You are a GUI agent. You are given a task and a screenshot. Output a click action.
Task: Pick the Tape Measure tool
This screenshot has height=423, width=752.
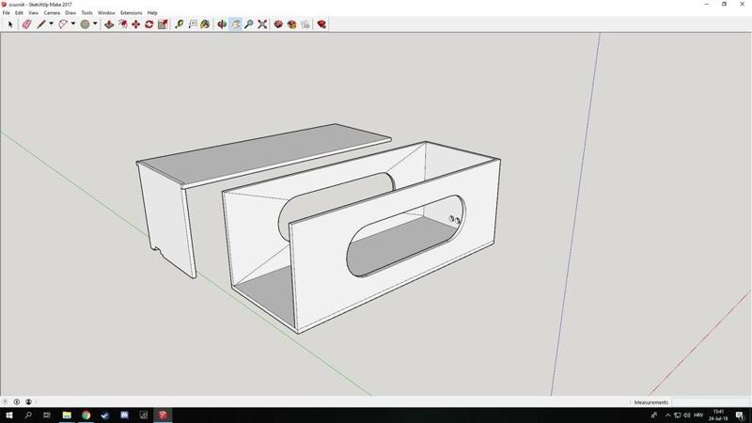[x=180, y=24]
